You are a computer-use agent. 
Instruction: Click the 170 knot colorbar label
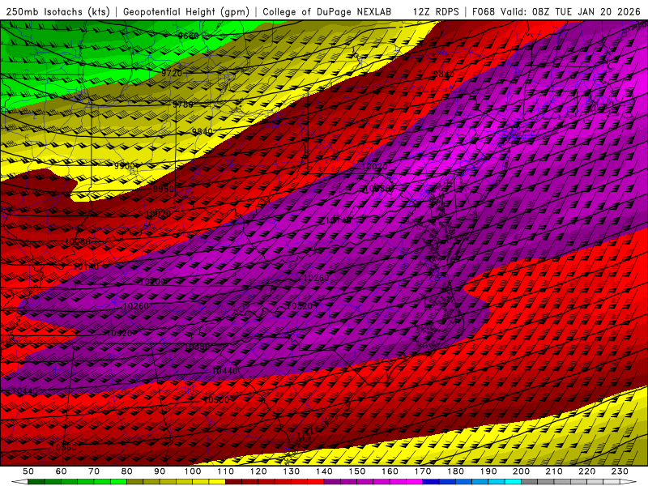423,471
